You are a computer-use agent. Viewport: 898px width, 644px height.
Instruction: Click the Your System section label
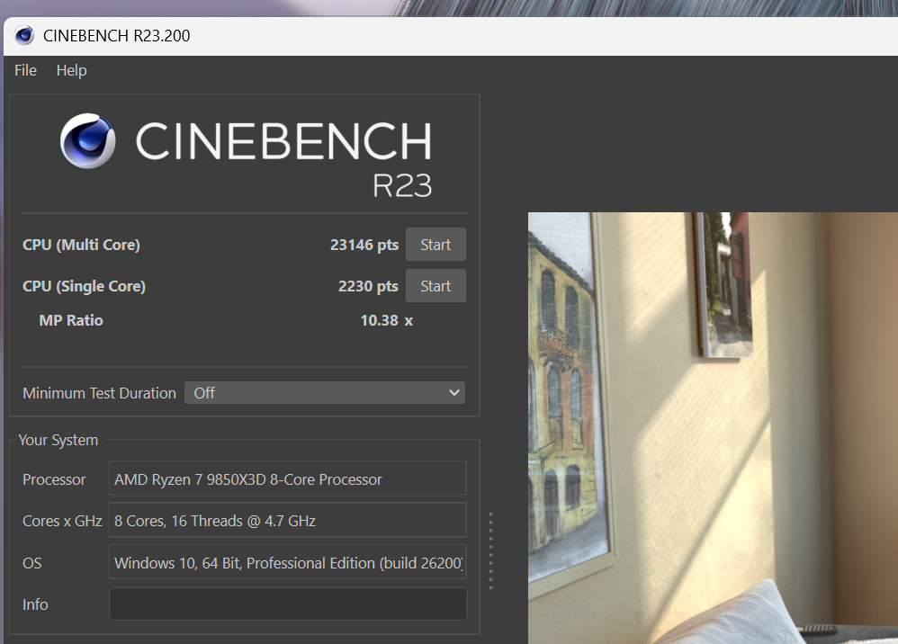(58, 440)
